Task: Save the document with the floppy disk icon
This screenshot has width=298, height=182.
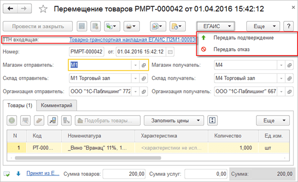Action: 82,26
